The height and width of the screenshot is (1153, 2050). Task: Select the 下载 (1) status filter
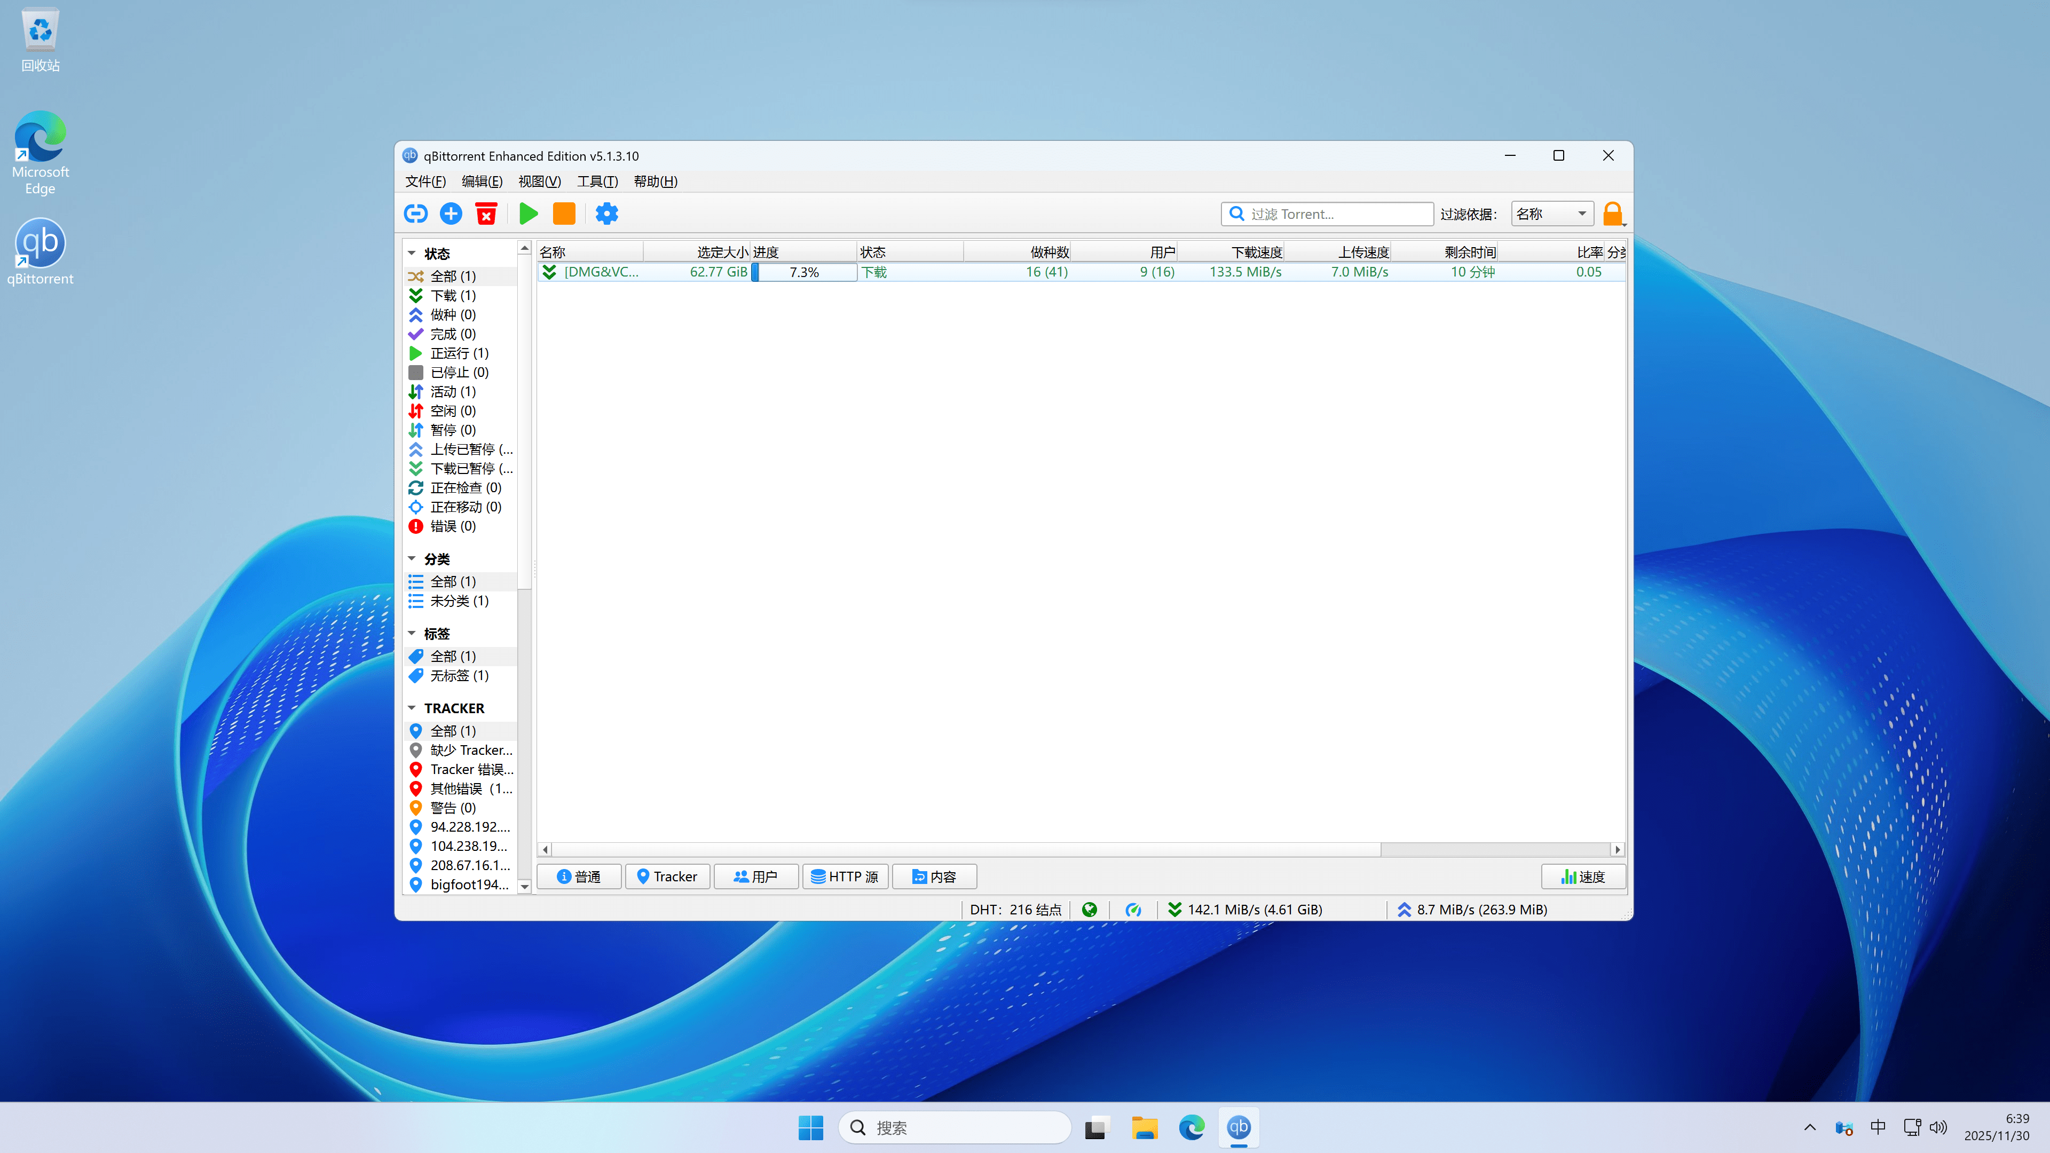pyautogui.click(x=453, y=295)
